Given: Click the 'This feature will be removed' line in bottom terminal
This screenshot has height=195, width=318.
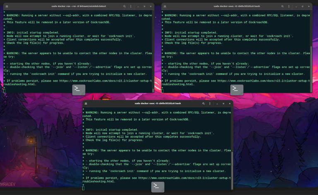Looking at the screenshot, I should [137, 119].
